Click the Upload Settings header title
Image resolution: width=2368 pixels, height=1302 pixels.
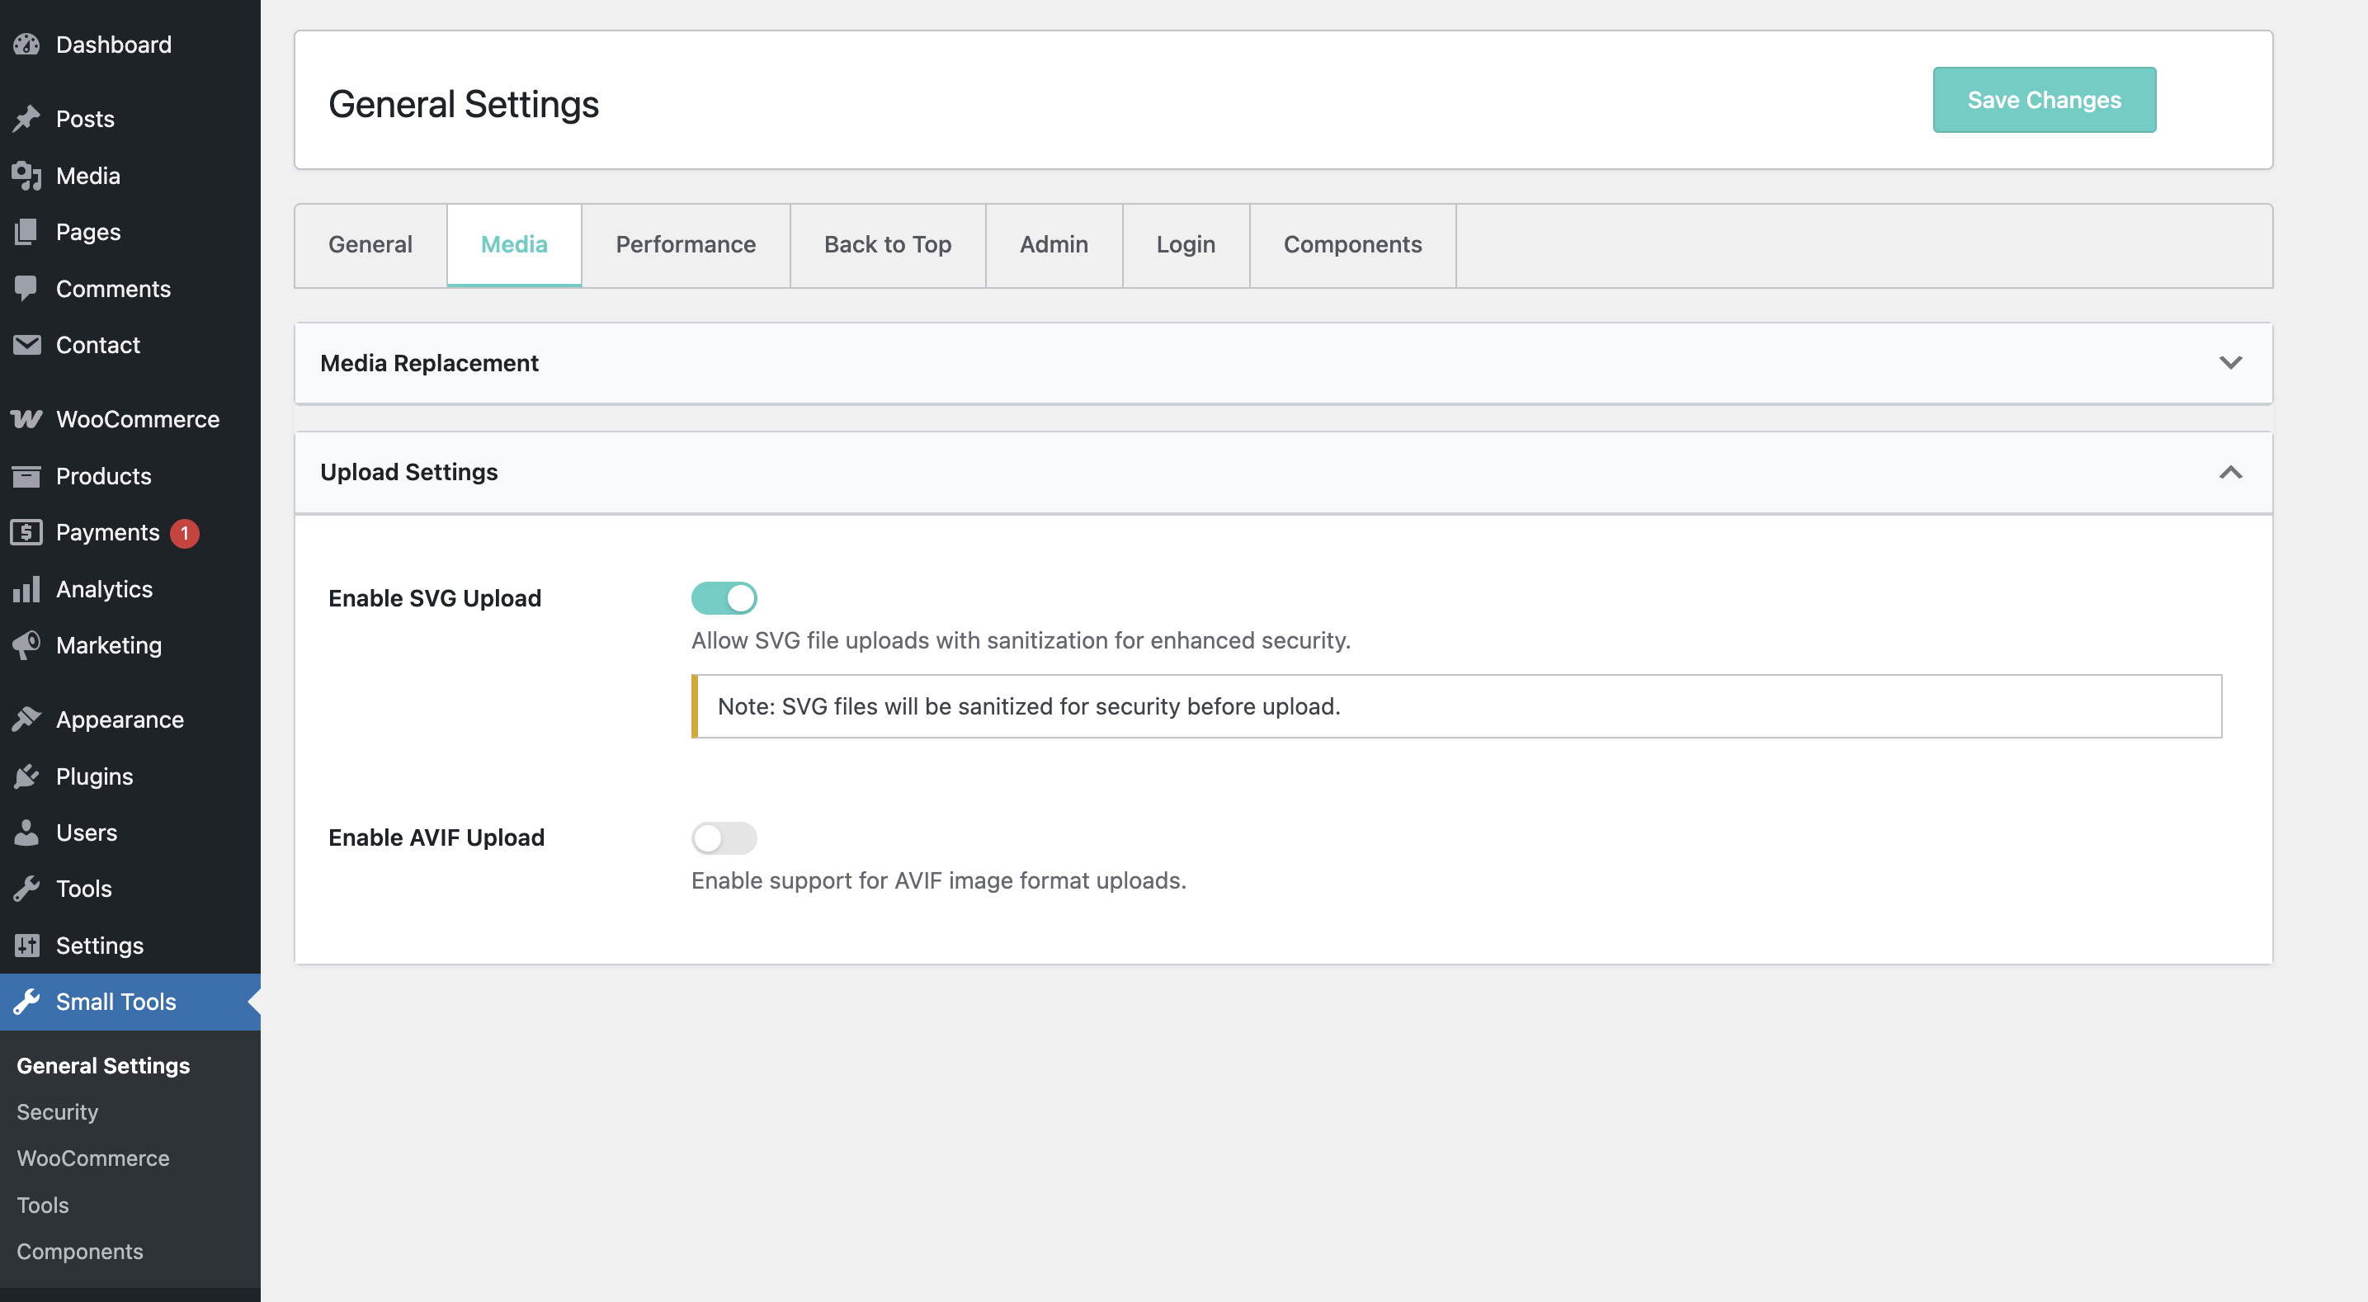coord(409,473)
